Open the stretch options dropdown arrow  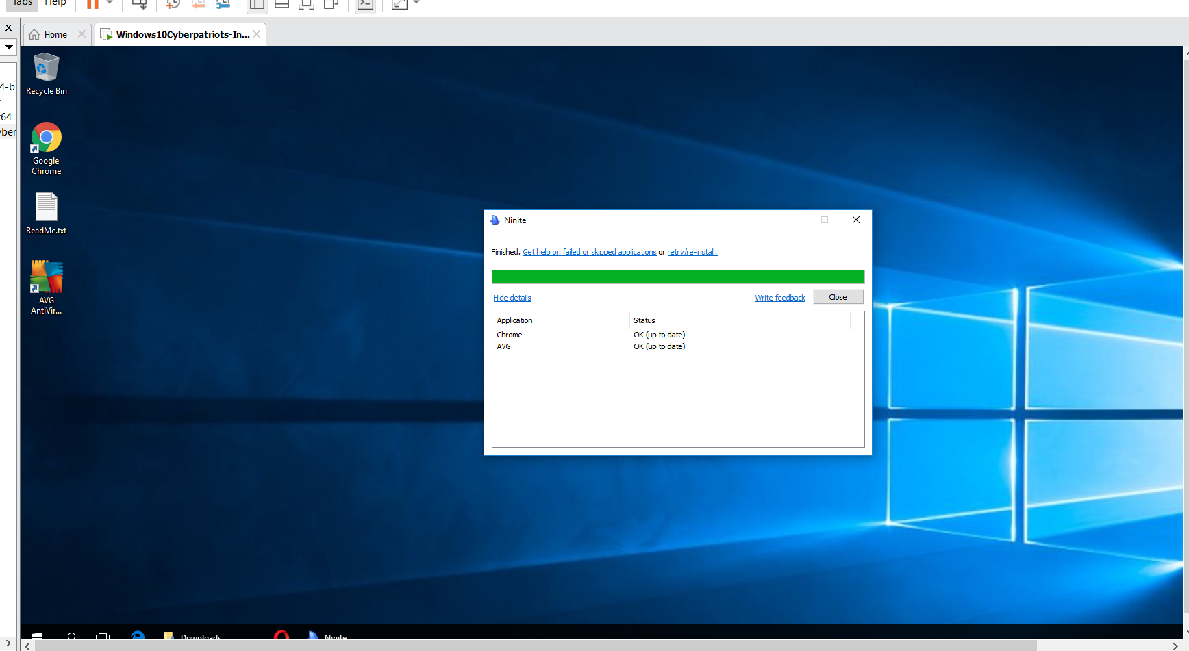coord(416,3)
